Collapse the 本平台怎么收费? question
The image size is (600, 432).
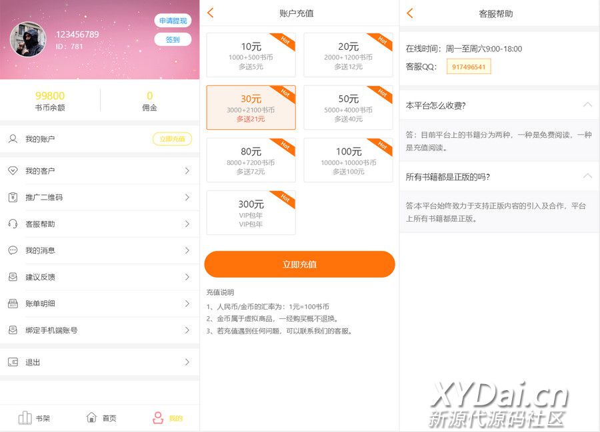pyautogui.click(x=587, y=105)
